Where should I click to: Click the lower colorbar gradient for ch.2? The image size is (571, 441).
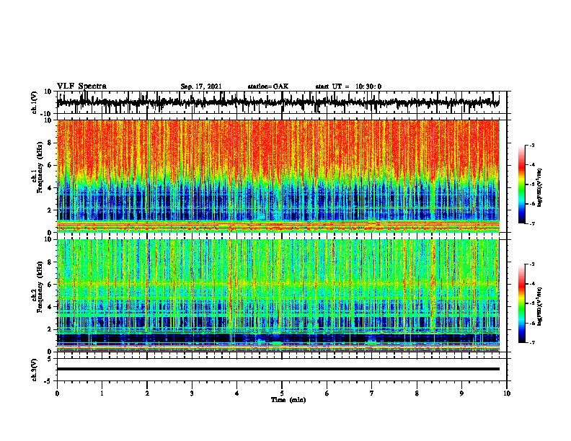click(521, 303)
